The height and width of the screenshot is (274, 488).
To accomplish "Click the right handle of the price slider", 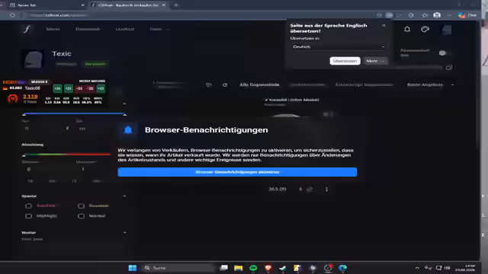I will [x=125, y=115].
